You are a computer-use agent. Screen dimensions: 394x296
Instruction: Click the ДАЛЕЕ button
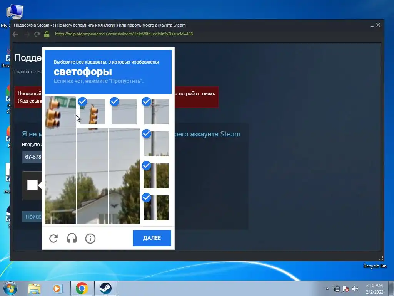(x=152, y=238)
